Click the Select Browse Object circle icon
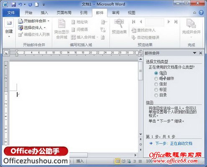Screen dimensions: 207x167 coord(141,144)
